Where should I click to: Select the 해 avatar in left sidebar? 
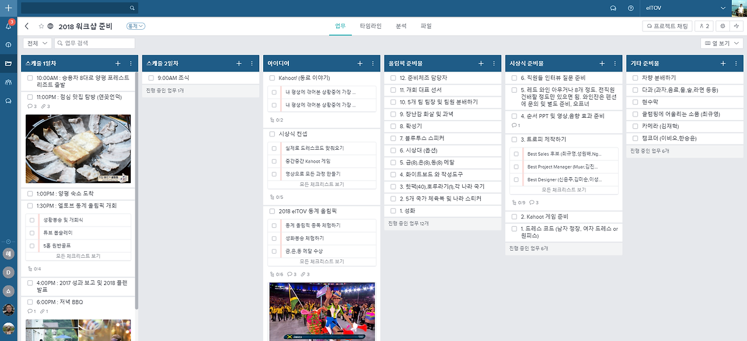pos(8,255)
